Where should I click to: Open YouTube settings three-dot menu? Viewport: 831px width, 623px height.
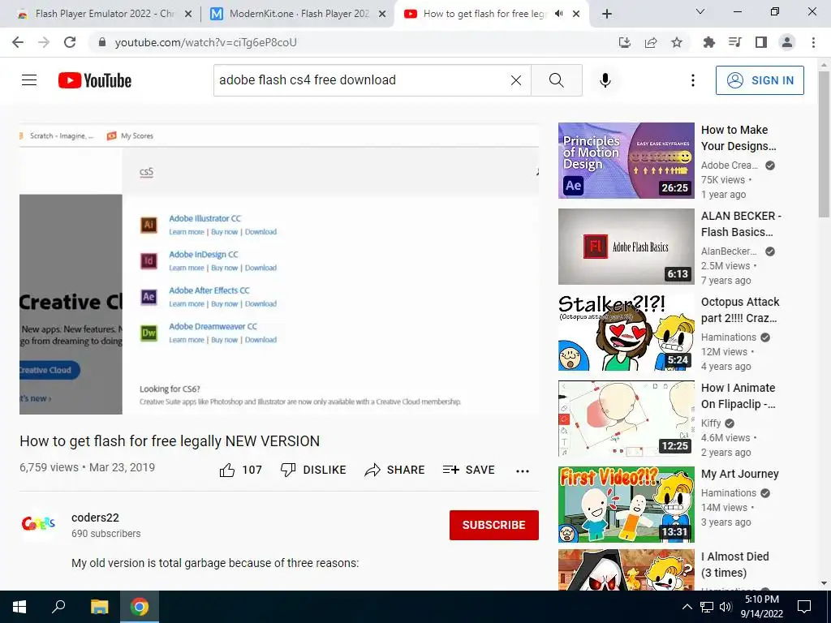point(693,80)
